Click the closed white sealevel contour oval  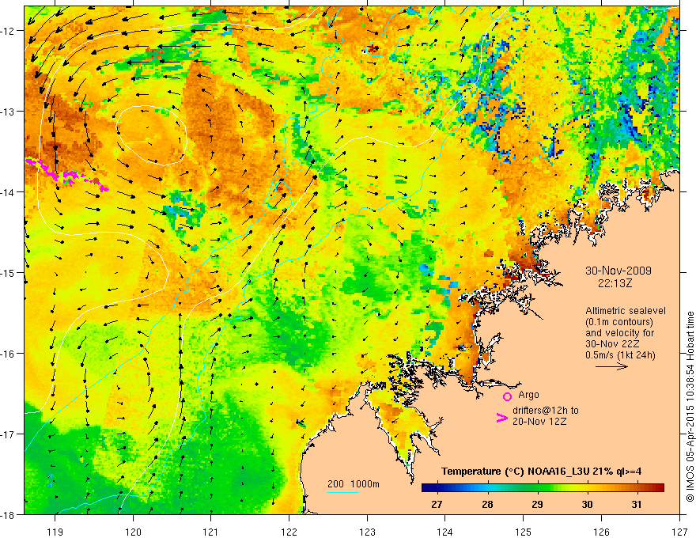[152, 135]
